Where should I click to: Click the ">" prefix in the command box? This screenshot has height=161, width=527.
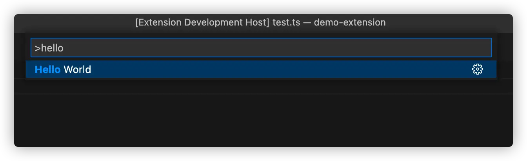[x=37, y=48]
